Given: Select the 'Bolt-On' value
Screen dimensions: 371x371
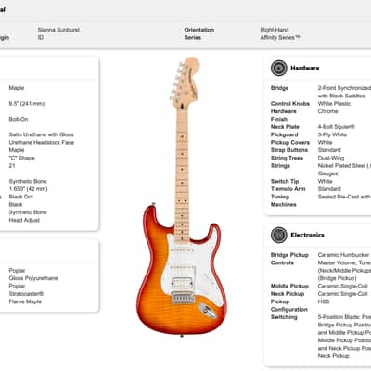Looking at the screenshot, I should [19, 119].
